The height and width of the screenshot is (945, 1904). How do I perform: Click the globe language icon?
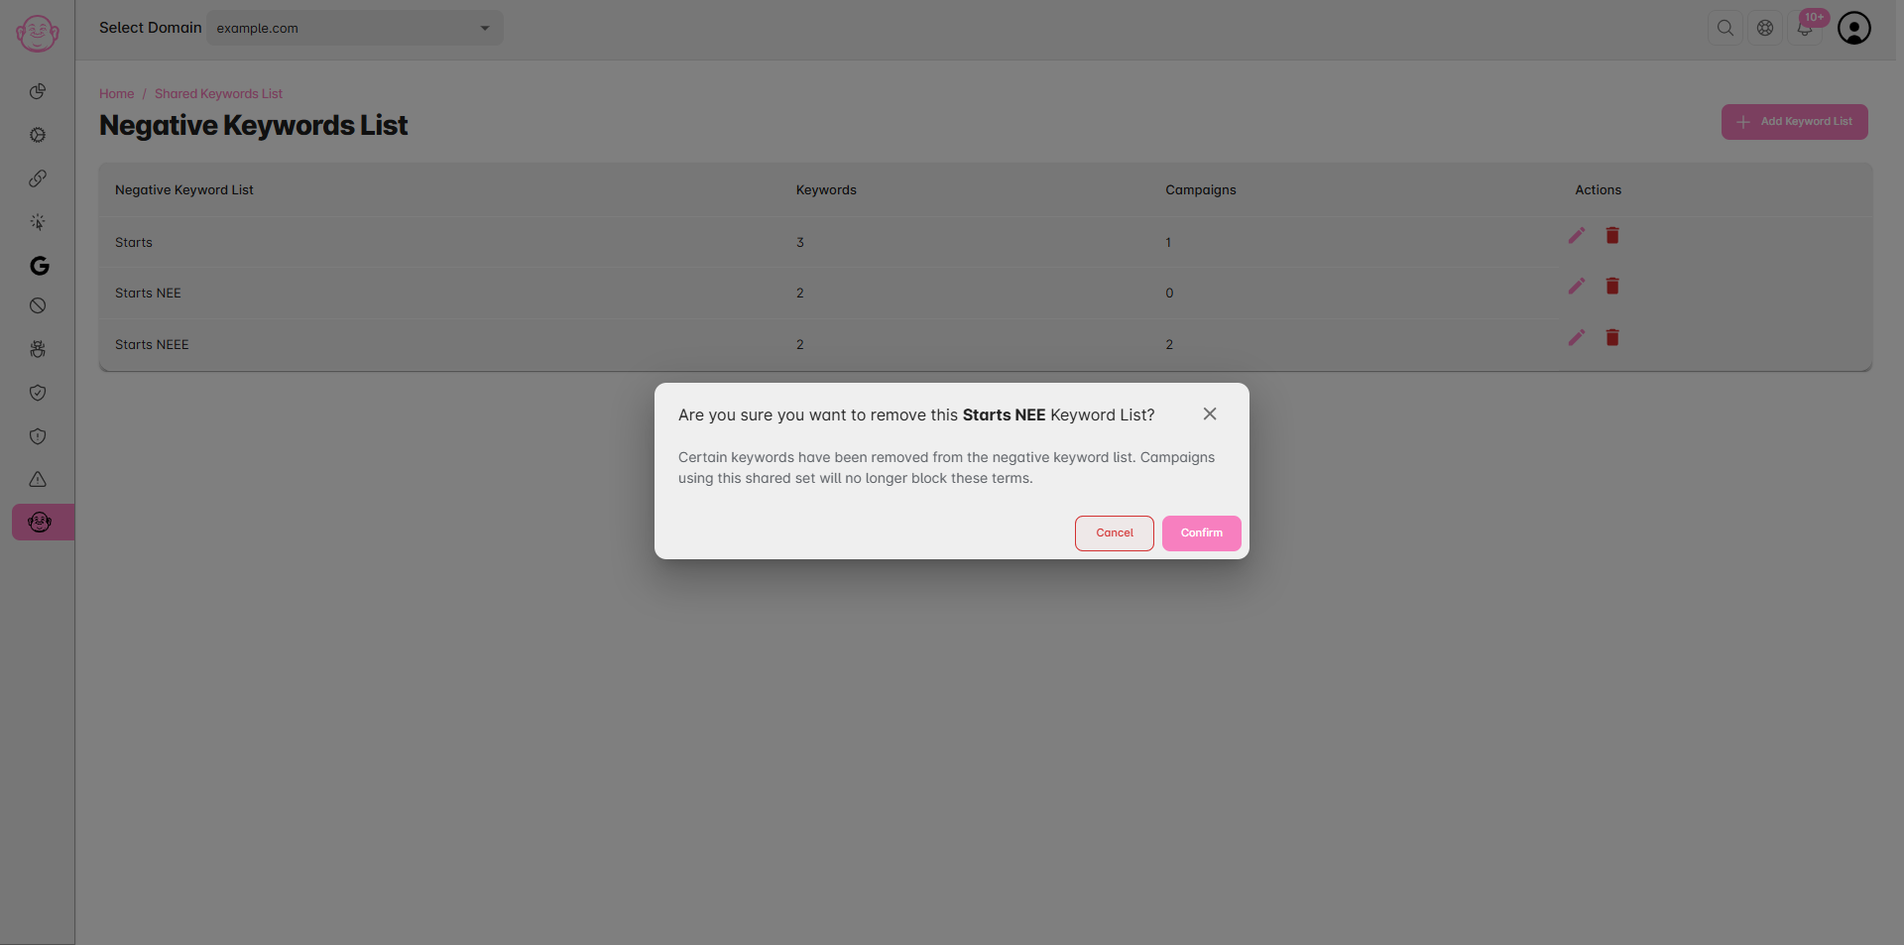click(x=1765, y=28)
